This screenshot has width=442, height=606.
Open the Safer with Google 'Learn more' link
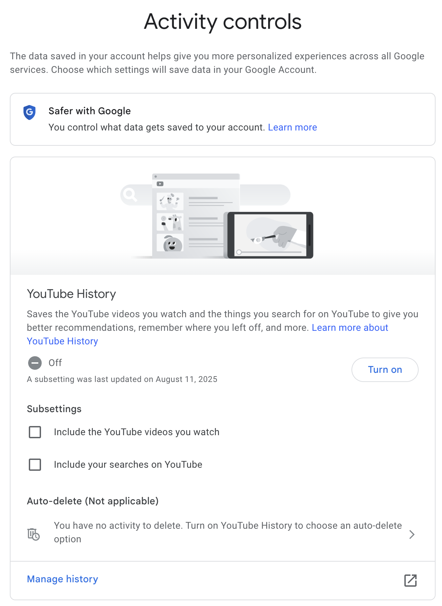292,127
